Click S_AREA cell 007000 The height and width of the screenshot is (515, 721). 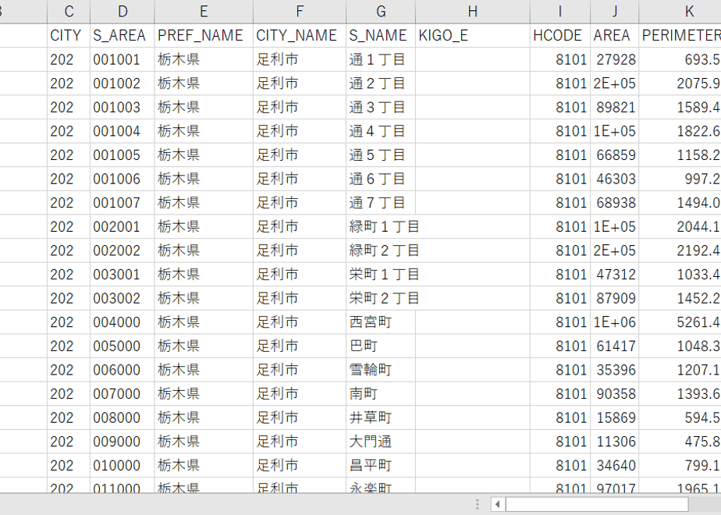pyautogui.click(x=123, y=394)
